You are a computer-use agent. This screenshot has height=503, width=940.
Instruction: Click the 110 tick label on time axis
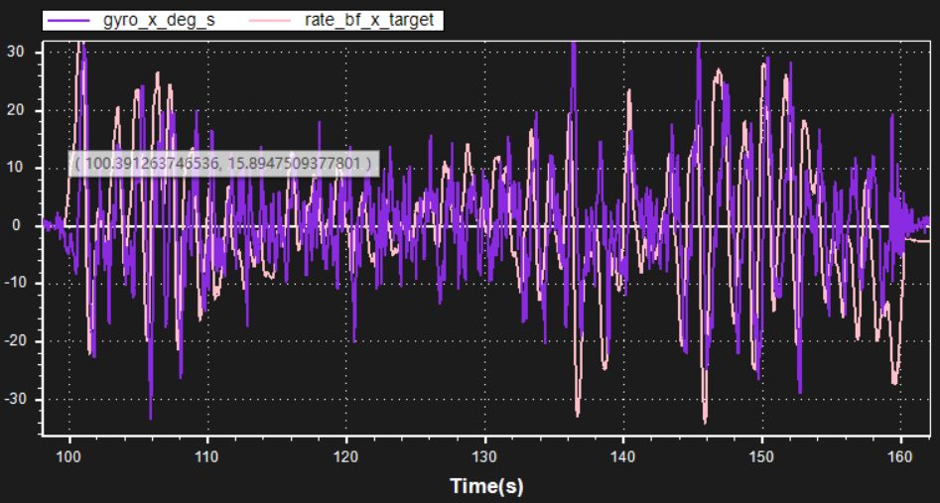[x=208, y=457]
